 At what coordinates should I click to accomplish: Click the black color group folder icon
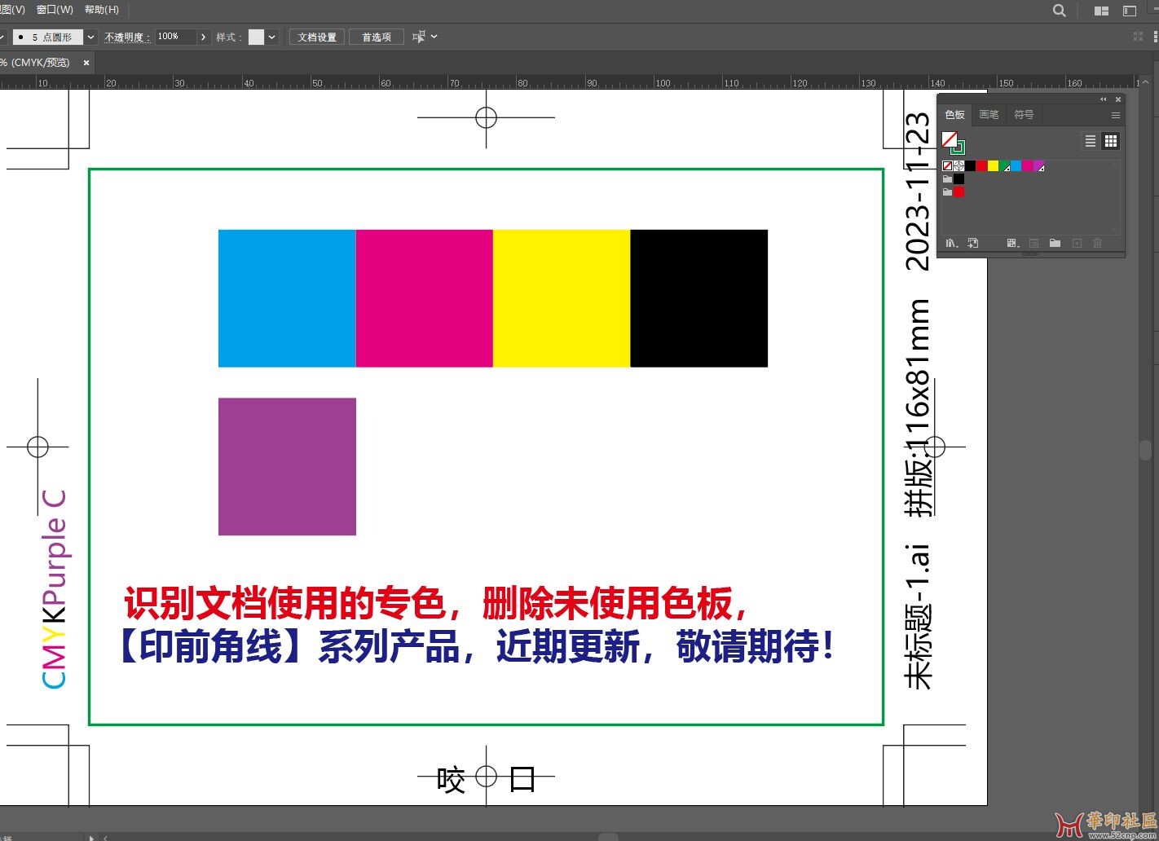click(x=947, y=178)
